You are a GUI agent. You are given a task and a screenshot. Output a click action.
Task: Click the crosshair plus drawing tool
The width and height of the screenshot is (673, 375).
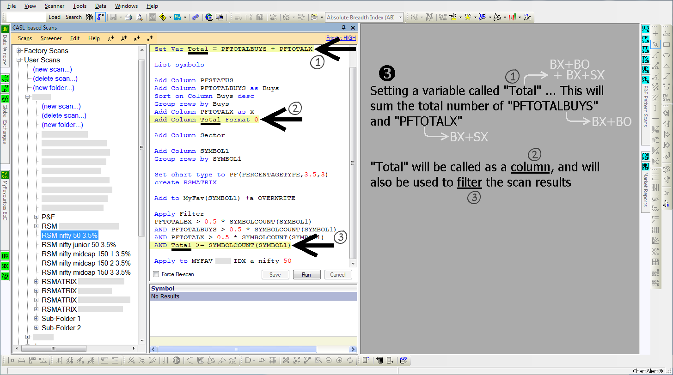click(x=655, y=34)
